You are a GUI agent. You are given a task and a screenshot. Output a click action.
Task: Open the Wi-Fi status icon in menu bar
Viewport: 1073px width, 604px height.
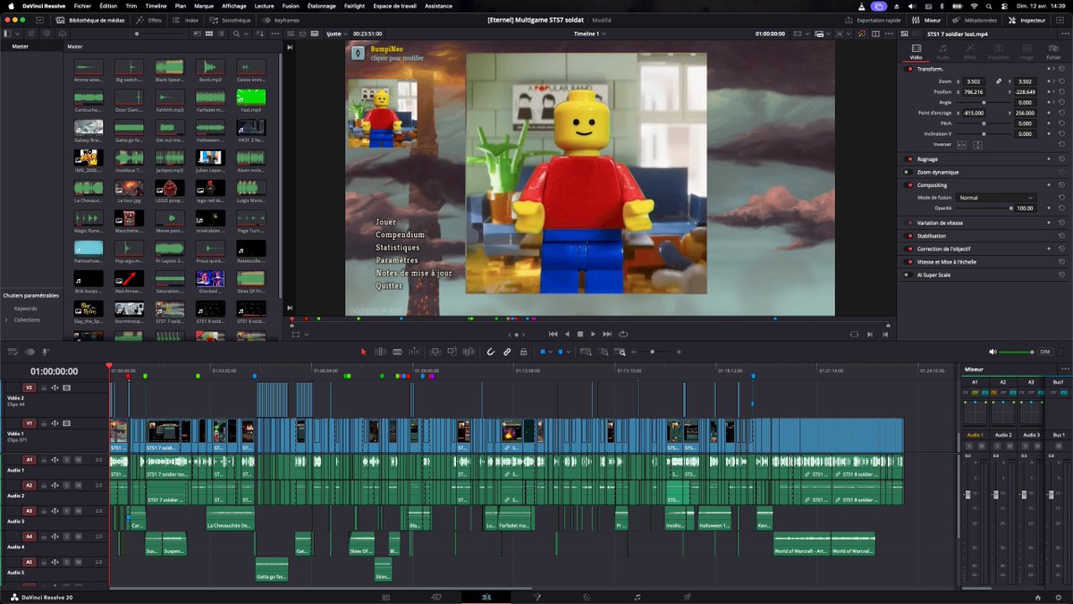pyautogui.click(x=973, y=5)
